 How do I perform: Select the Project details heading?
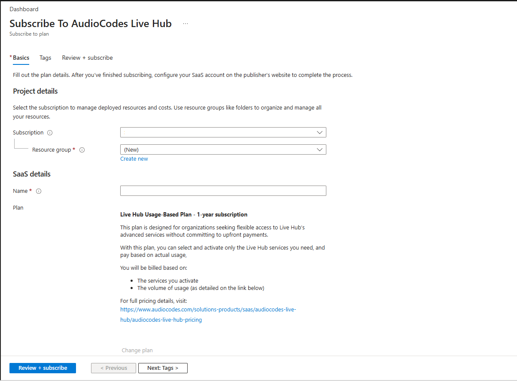click(x=35, y=91)
